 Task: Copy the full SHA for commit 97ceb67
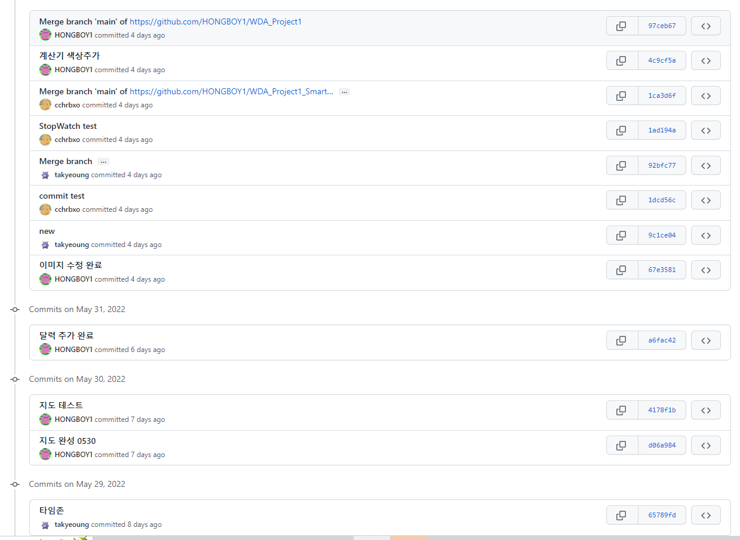(622, 26)
